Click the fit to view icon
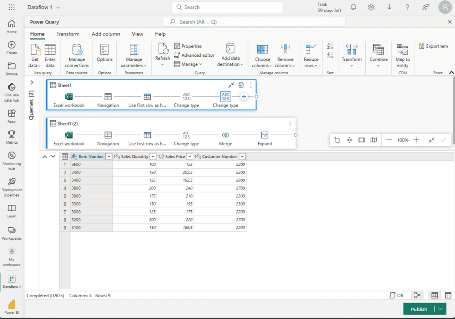The width and height of the screenshot is (455, 319). pos(362,140)
